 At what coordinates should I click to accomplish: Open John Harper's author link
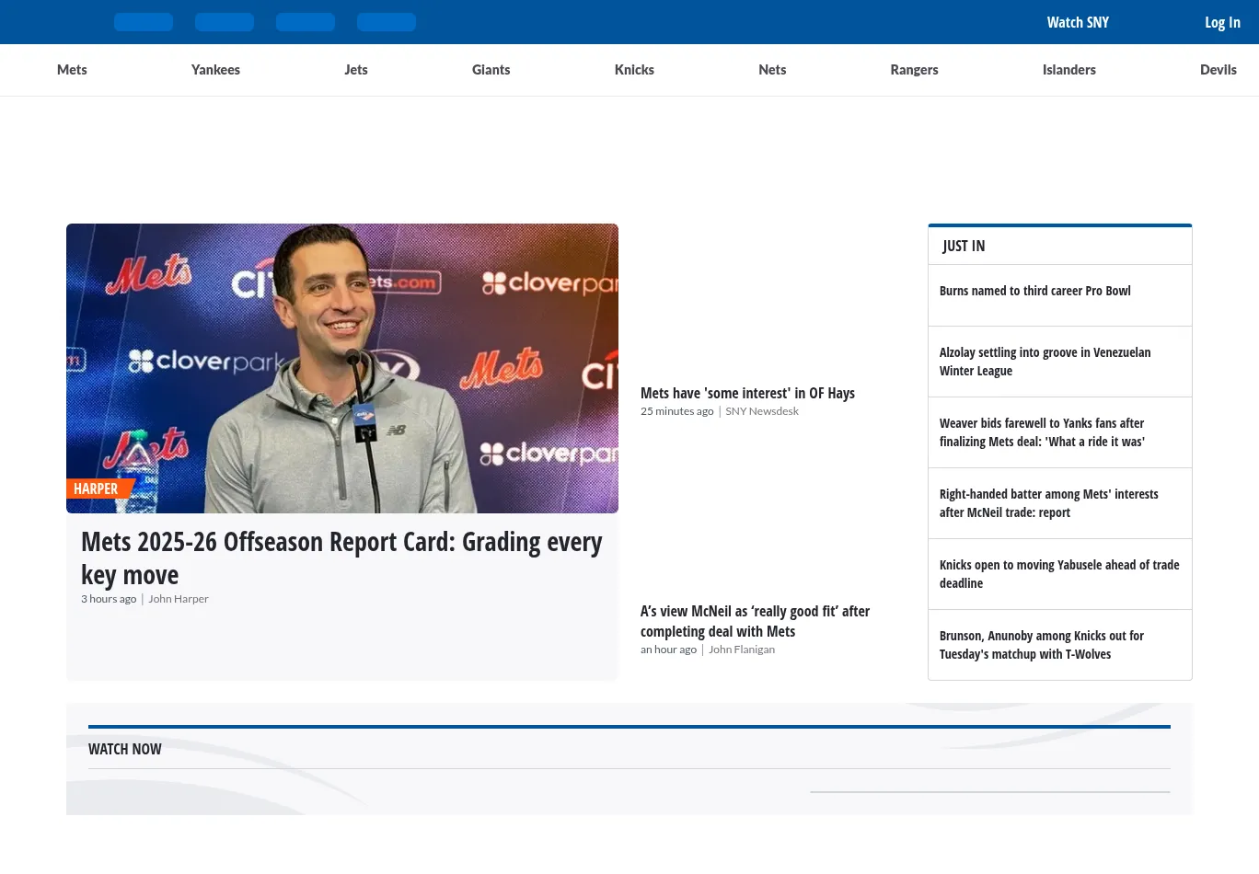click(x=179, y=599)
